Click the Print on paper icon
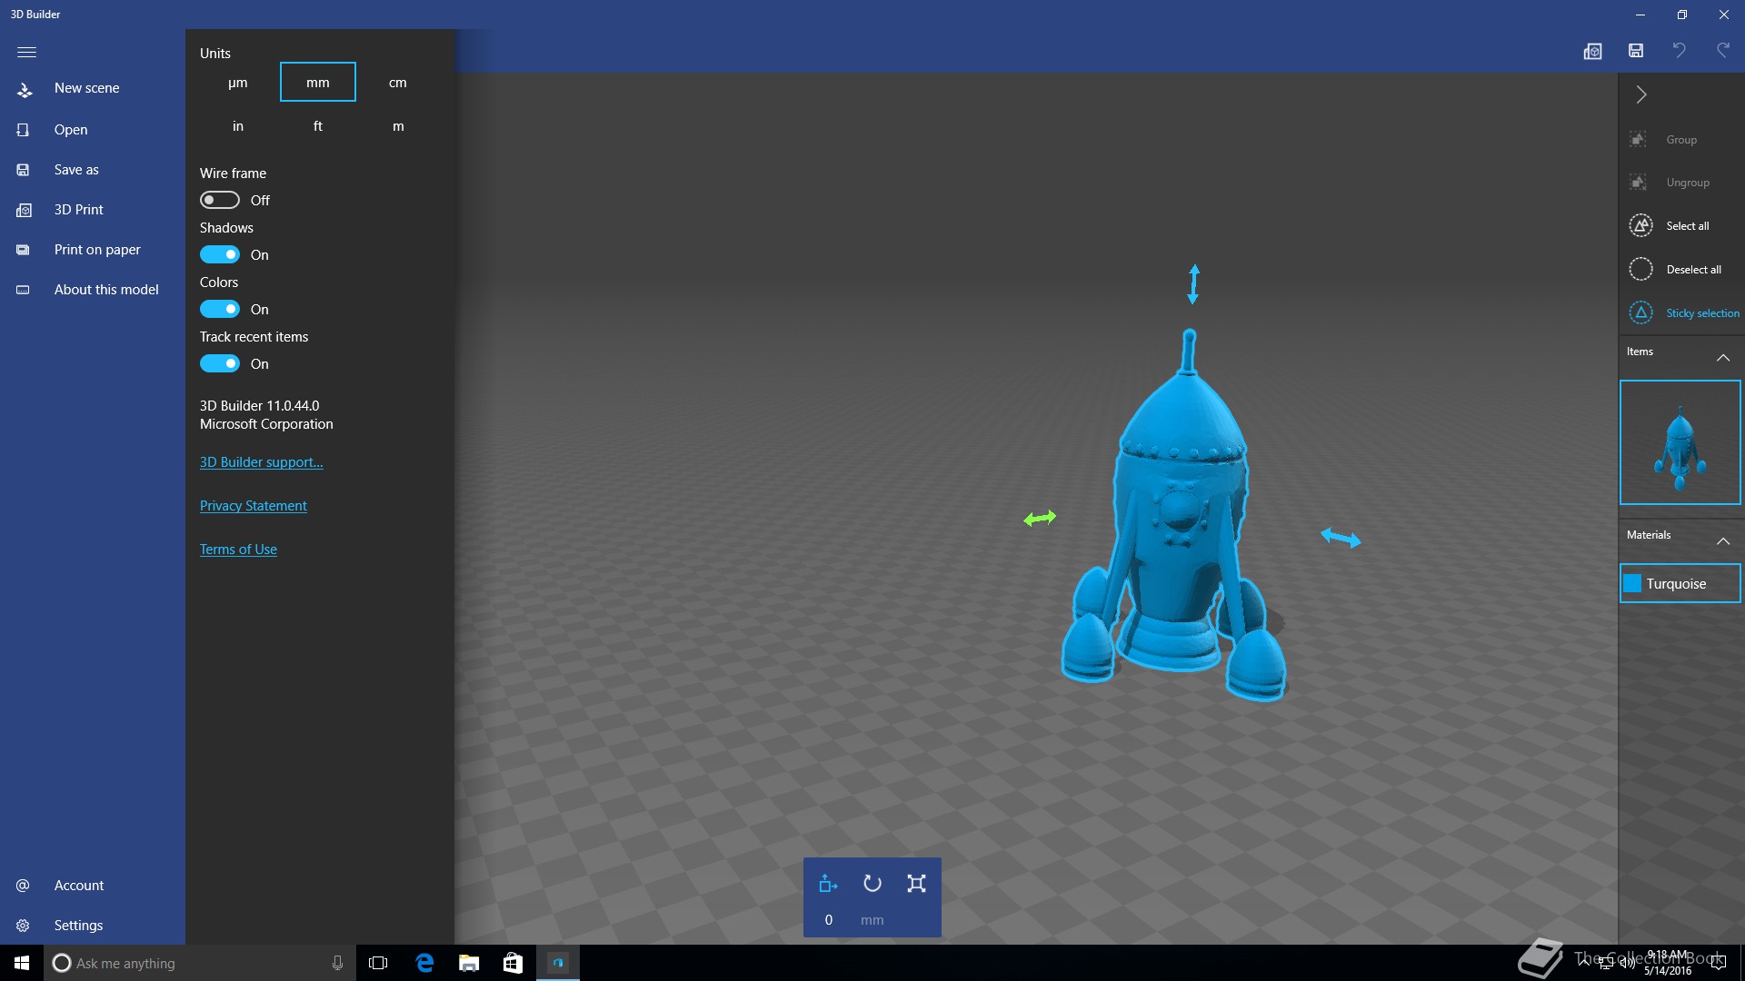Viewport: 1745px width, 981px height. 24,250
